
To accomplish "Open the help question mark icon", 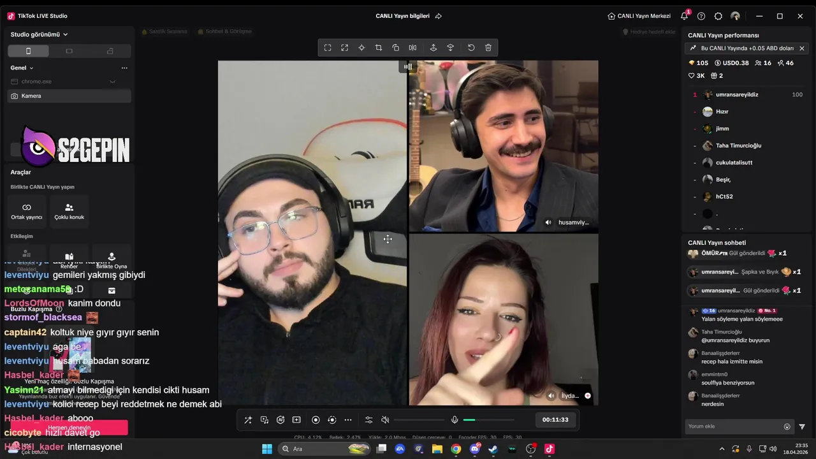I will (701, 16).
